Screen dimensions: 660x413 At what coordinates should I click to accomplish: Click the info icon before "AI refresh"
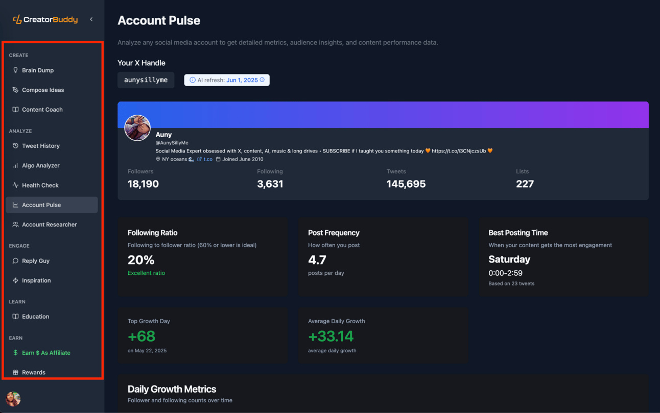[193, 80]
